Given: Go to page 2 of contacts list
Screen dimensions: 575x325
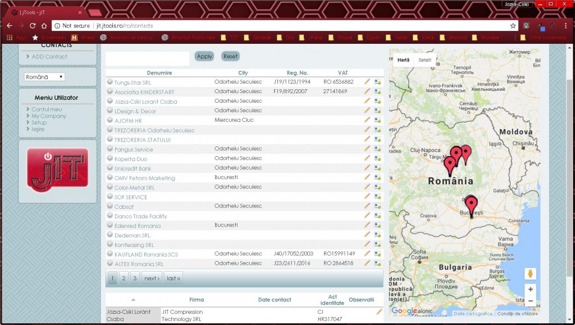Looking at the screenshot, I should click(x=124, y=278).
